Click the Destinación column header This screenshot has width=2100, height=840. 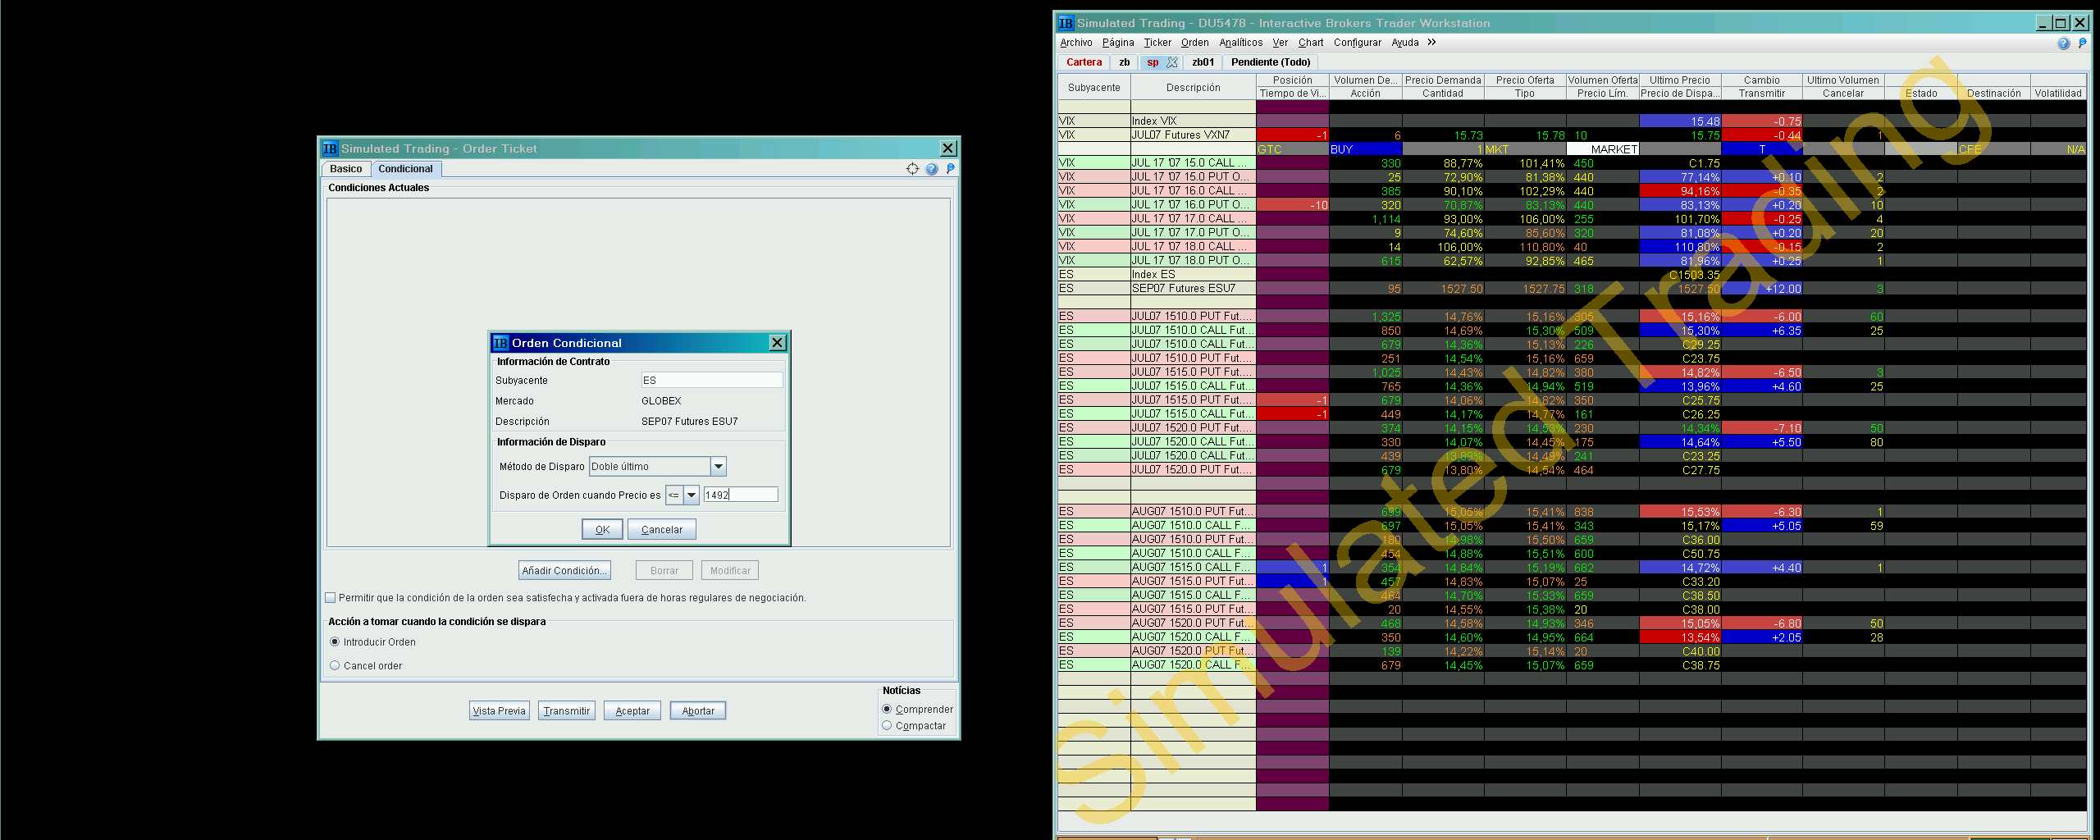point(1994,94)
